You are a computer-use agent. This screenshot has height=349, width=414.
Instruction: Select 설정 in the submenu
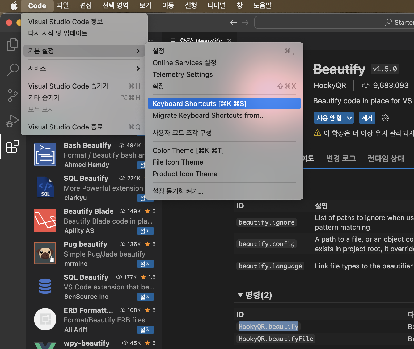click(x=224, y=51)
